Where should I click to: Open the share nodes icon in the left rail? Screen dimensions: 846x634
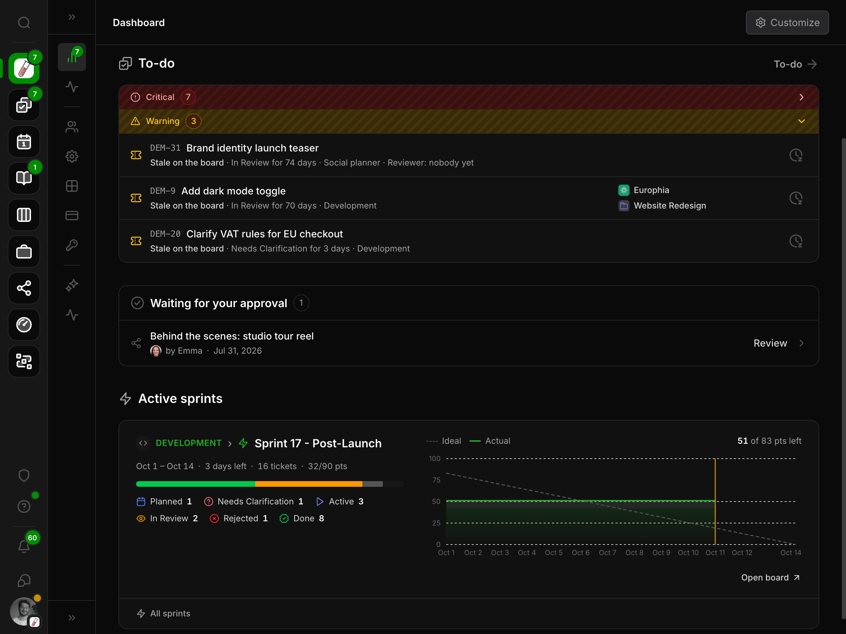[x=24, y=288]
